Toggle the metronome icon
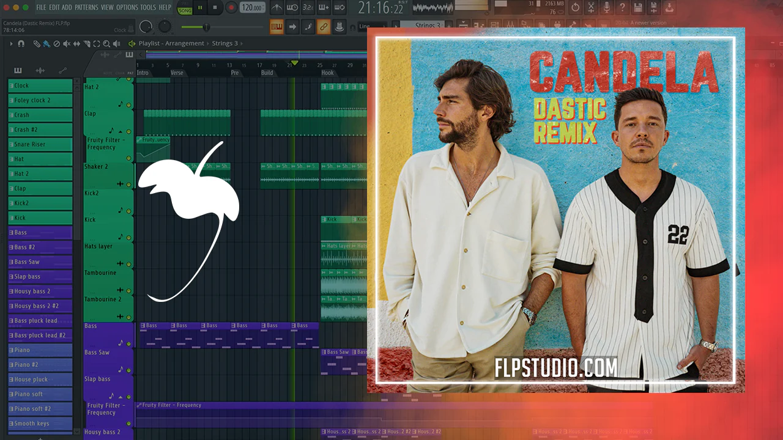 tap(276, 8)
